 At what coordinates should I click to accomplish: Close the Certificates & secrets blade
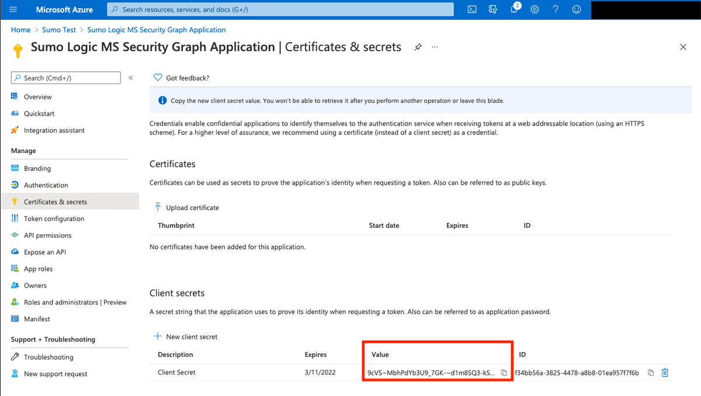[x=683, y=47]
